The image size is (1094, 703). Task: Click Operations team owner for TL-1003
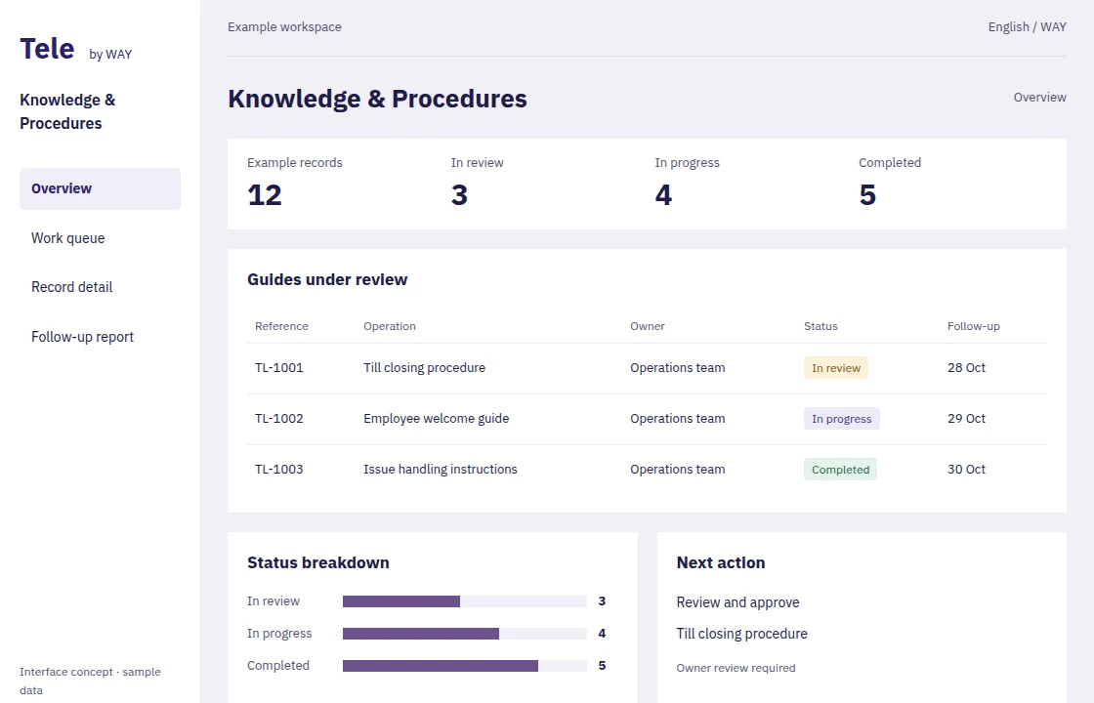(678, 470)
